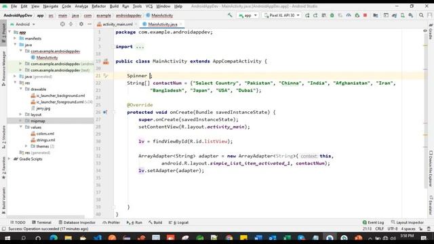Screen dimensions: 434x244
Task: Open the SDK Manager icon
Action: tap(411, 16)
